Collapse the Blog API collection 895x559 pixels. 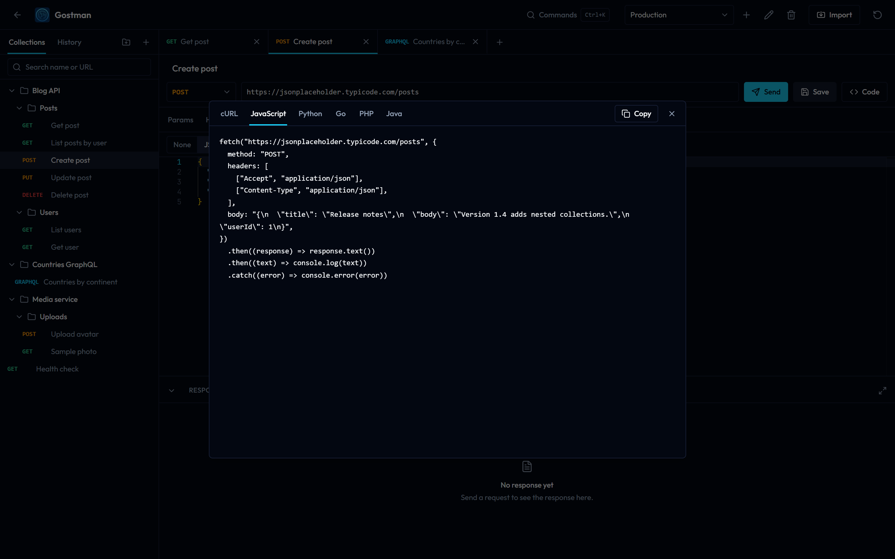12,91
